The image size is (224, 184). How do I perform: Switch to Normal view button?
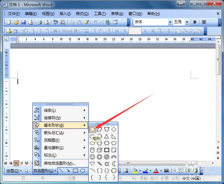(6, 163)
